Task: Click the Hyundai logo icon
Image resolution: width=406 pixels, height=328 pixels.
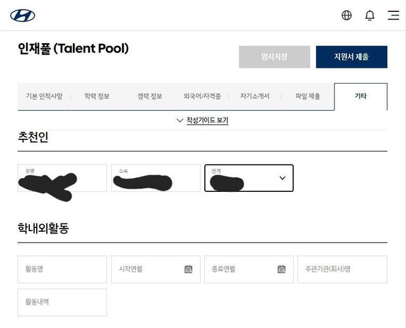Action: tap(23, 15)
